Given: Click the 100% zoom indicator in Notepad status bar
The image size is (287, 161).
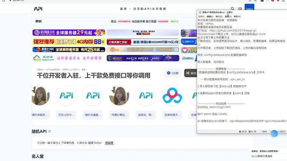Looking at the screenshot, I should 264,132.
